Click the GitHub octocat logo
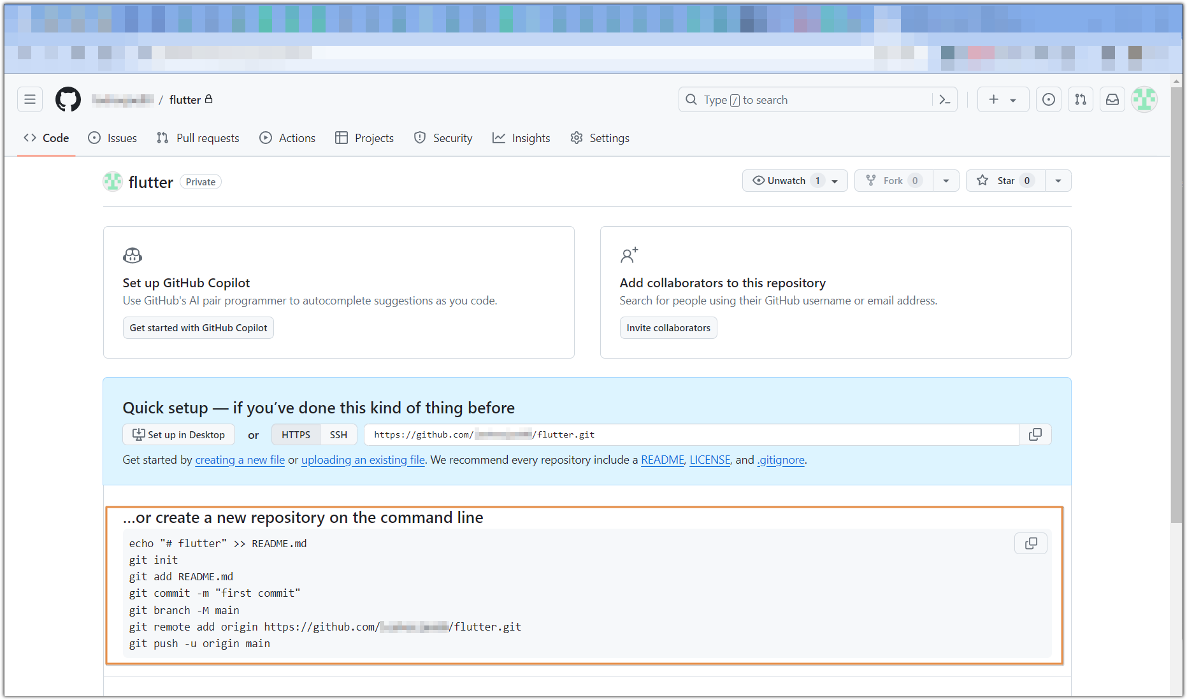 click(x=68, y=99)
